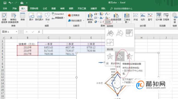The width and height of the screenshot is (178, 99).
Task: Switch to the 数据 ribbon tab
Action: [54, 9]
